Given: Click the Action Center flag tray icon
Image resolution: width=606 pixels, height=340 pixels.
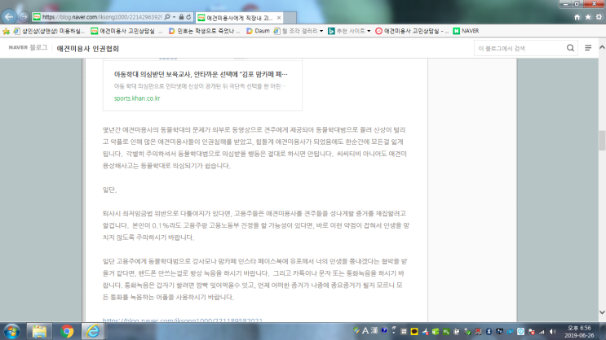Looking at the screenshot, I should (532, 332).
